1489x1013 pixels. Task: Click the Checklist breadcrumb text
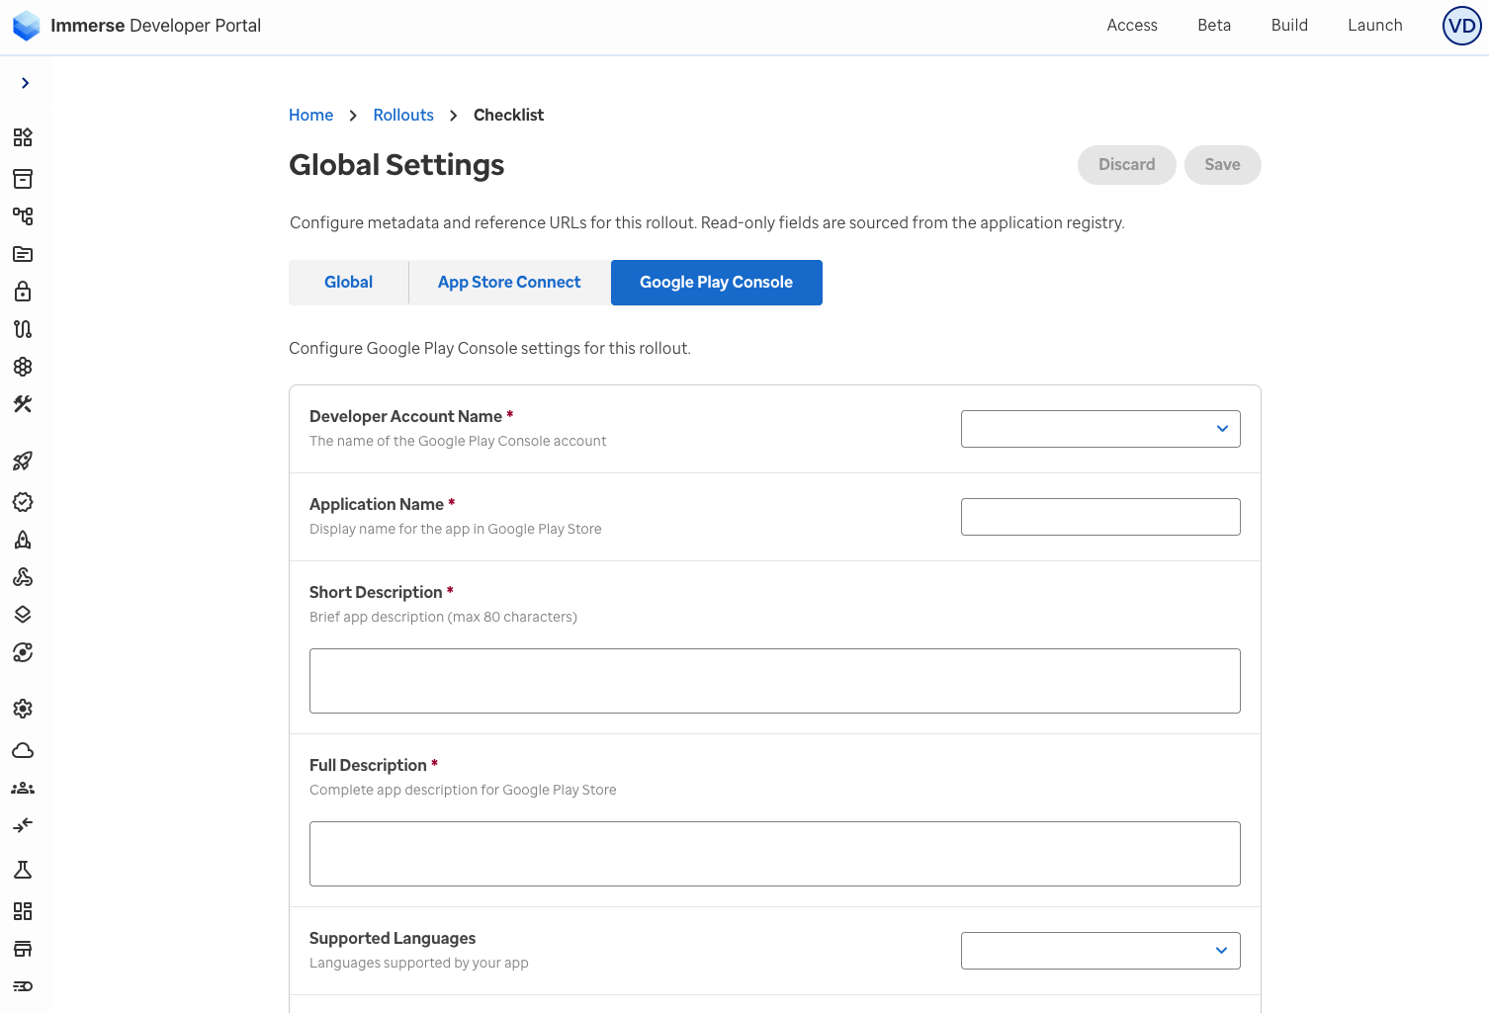click(x=508, y=115)
